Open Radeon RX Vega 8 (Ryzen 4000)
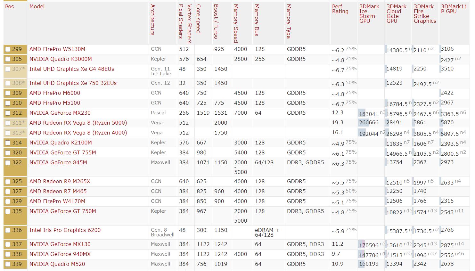The width and height of the screenshot is (475, 271). [x=78, y=133]
